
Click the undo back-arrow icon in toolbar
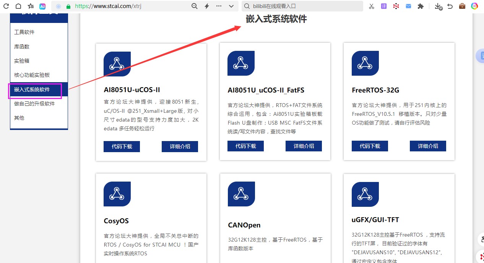[x=450, y=6]
